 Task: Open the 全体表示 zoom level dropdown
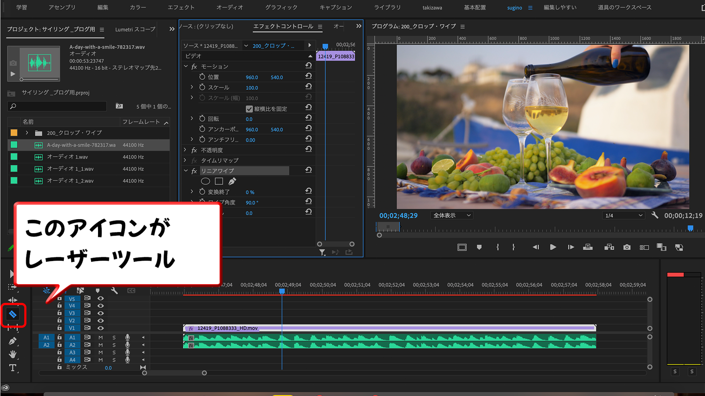pyautogui.click(x=451, y=215)
